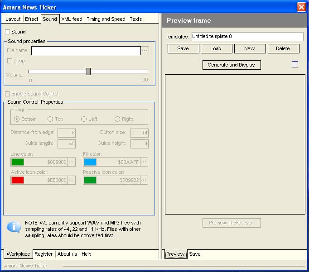Click the File name input field
Screen dimensions: 309x272
tap(86, 51)
